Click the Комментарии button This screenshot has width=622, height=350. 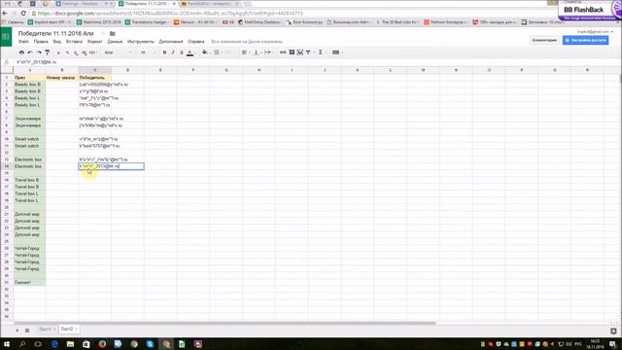coord(544,40)
